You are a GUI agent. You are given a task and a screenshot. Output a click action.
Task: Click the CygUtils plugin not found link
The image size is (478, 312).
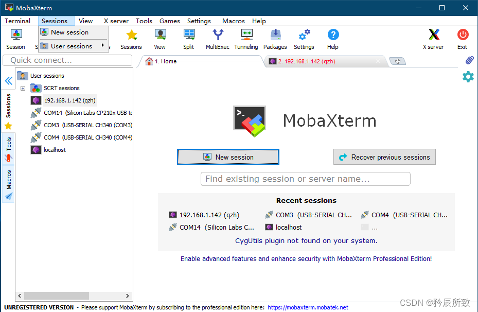(306, 240)
